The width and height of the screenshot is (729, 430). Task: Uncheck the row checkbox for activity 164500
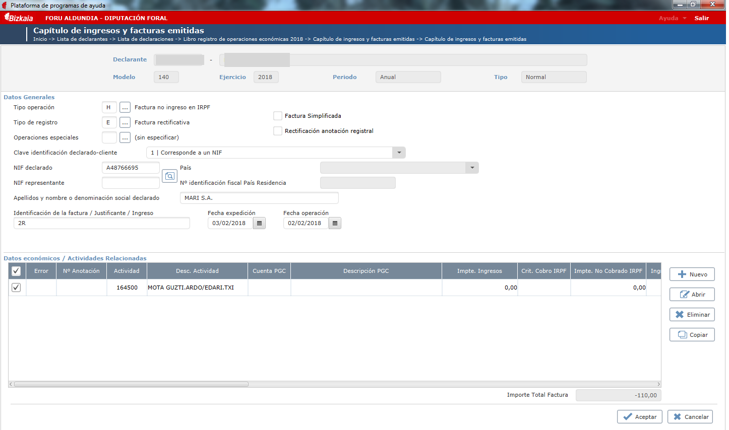coord(16,288)
